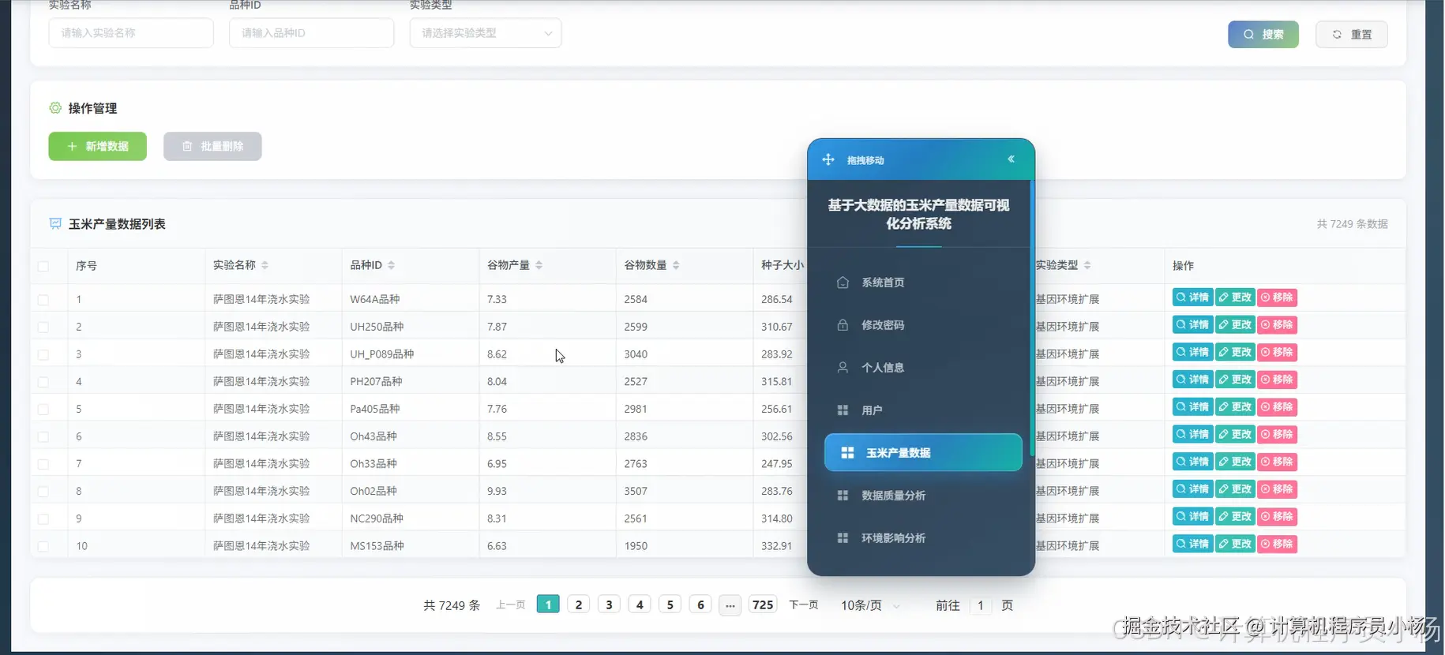Go to page 2 in pagination
Viewport: 1445px width, 655px height.
[579, 604]
